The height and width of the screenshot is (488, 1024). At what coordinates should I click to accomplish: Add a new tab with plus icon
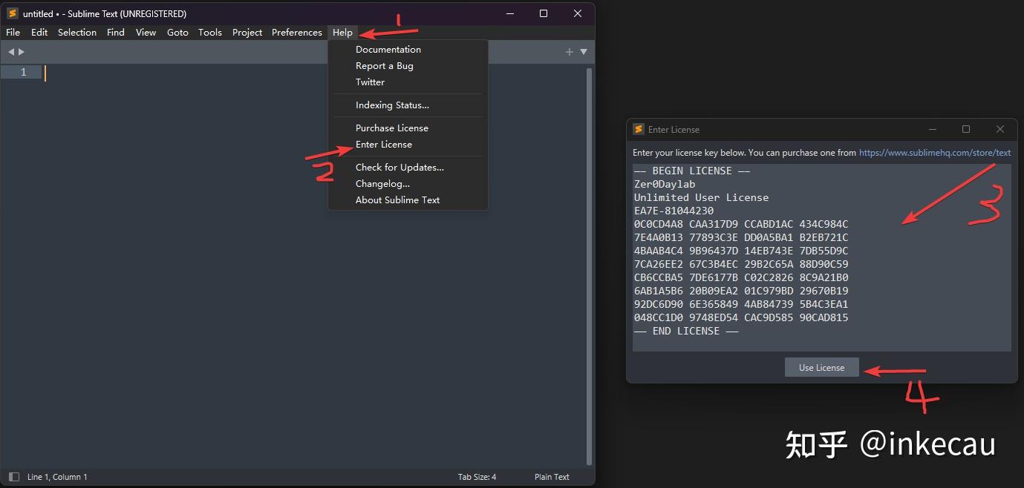(570, 52)
